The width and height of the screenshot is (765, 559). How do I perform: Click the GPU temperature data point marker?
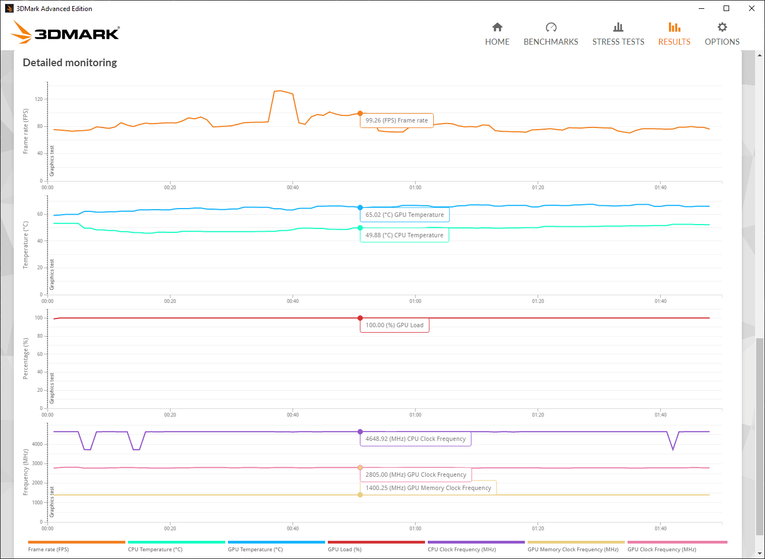[360, 207]
